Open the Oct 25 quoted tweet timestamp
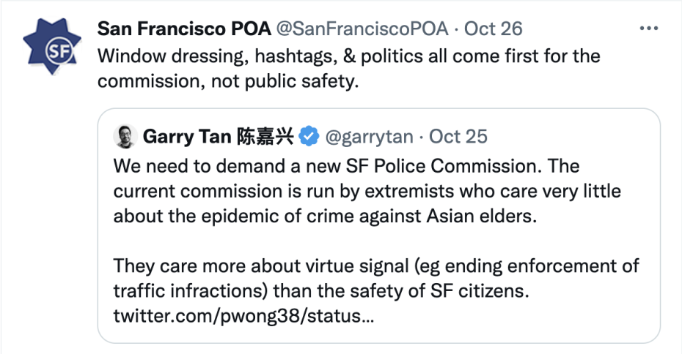 click(x=458, y=136)
